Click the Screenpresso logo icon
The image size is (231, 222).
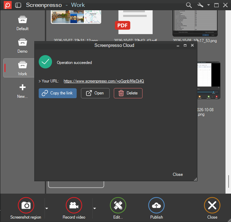tap(8, 5)
